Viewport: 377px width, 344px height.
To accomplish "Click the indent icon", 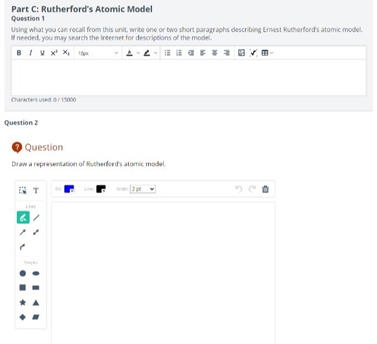I will click(191, 53).
